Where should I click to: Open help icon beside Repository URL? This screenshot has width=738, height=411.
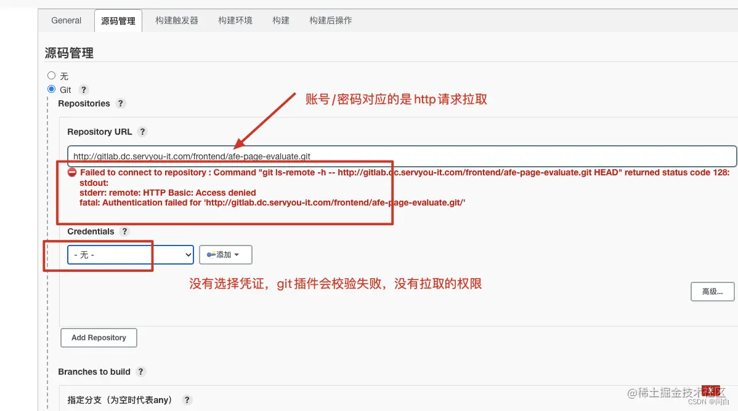tap(142, 132)
